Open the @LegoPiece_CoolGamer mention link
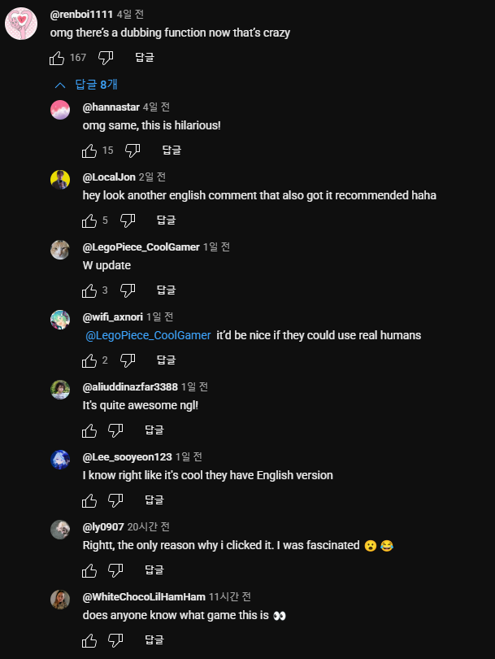This screenshot has width=495, height=659. (x=148, y=335)
